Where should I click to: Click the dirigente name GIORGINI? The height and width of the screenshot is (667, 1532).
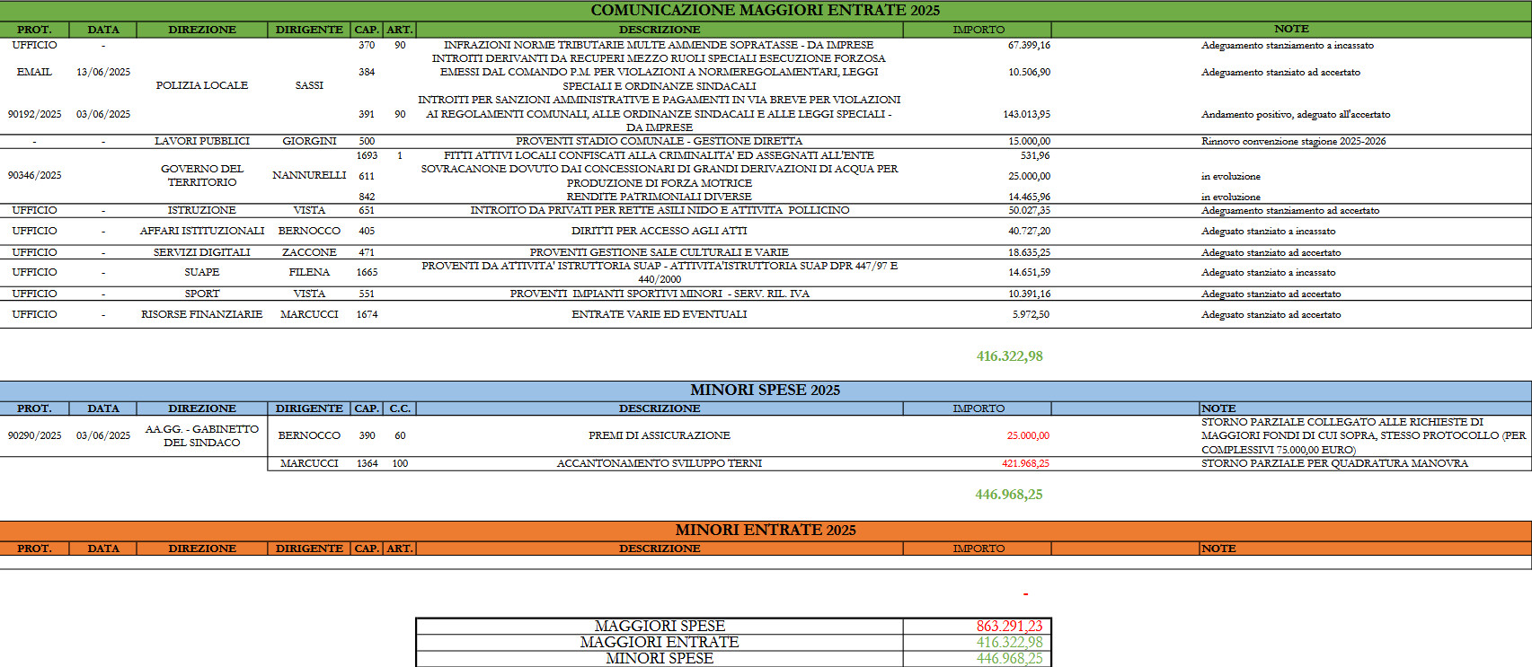point(309,141)
